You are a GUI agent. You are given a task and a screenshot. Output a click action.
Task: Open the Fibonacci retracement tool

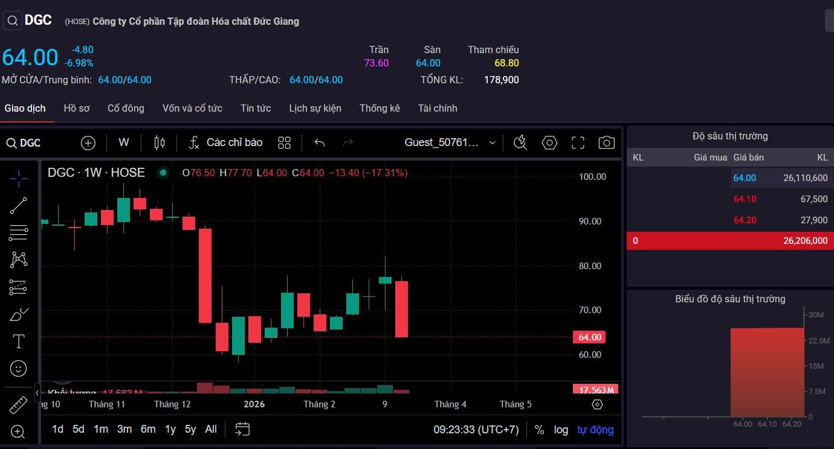19,232
